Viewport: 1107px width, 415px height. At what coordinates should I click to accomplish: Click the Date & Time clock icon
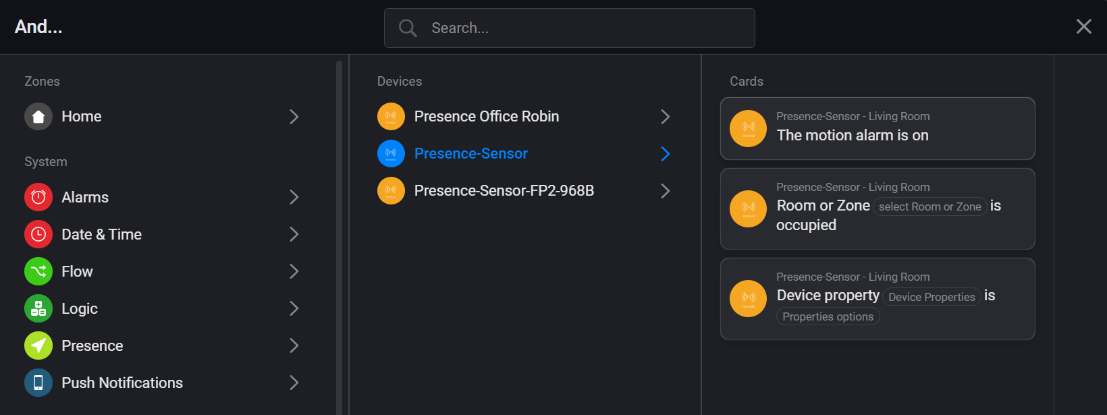(x=38, y=234)
